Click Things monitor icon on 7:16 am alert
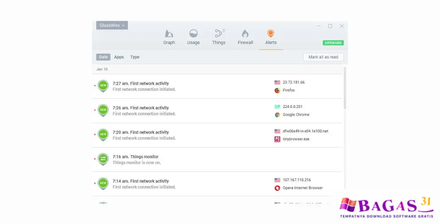This screenshot has width=440, height=224. tap(103, 159)
